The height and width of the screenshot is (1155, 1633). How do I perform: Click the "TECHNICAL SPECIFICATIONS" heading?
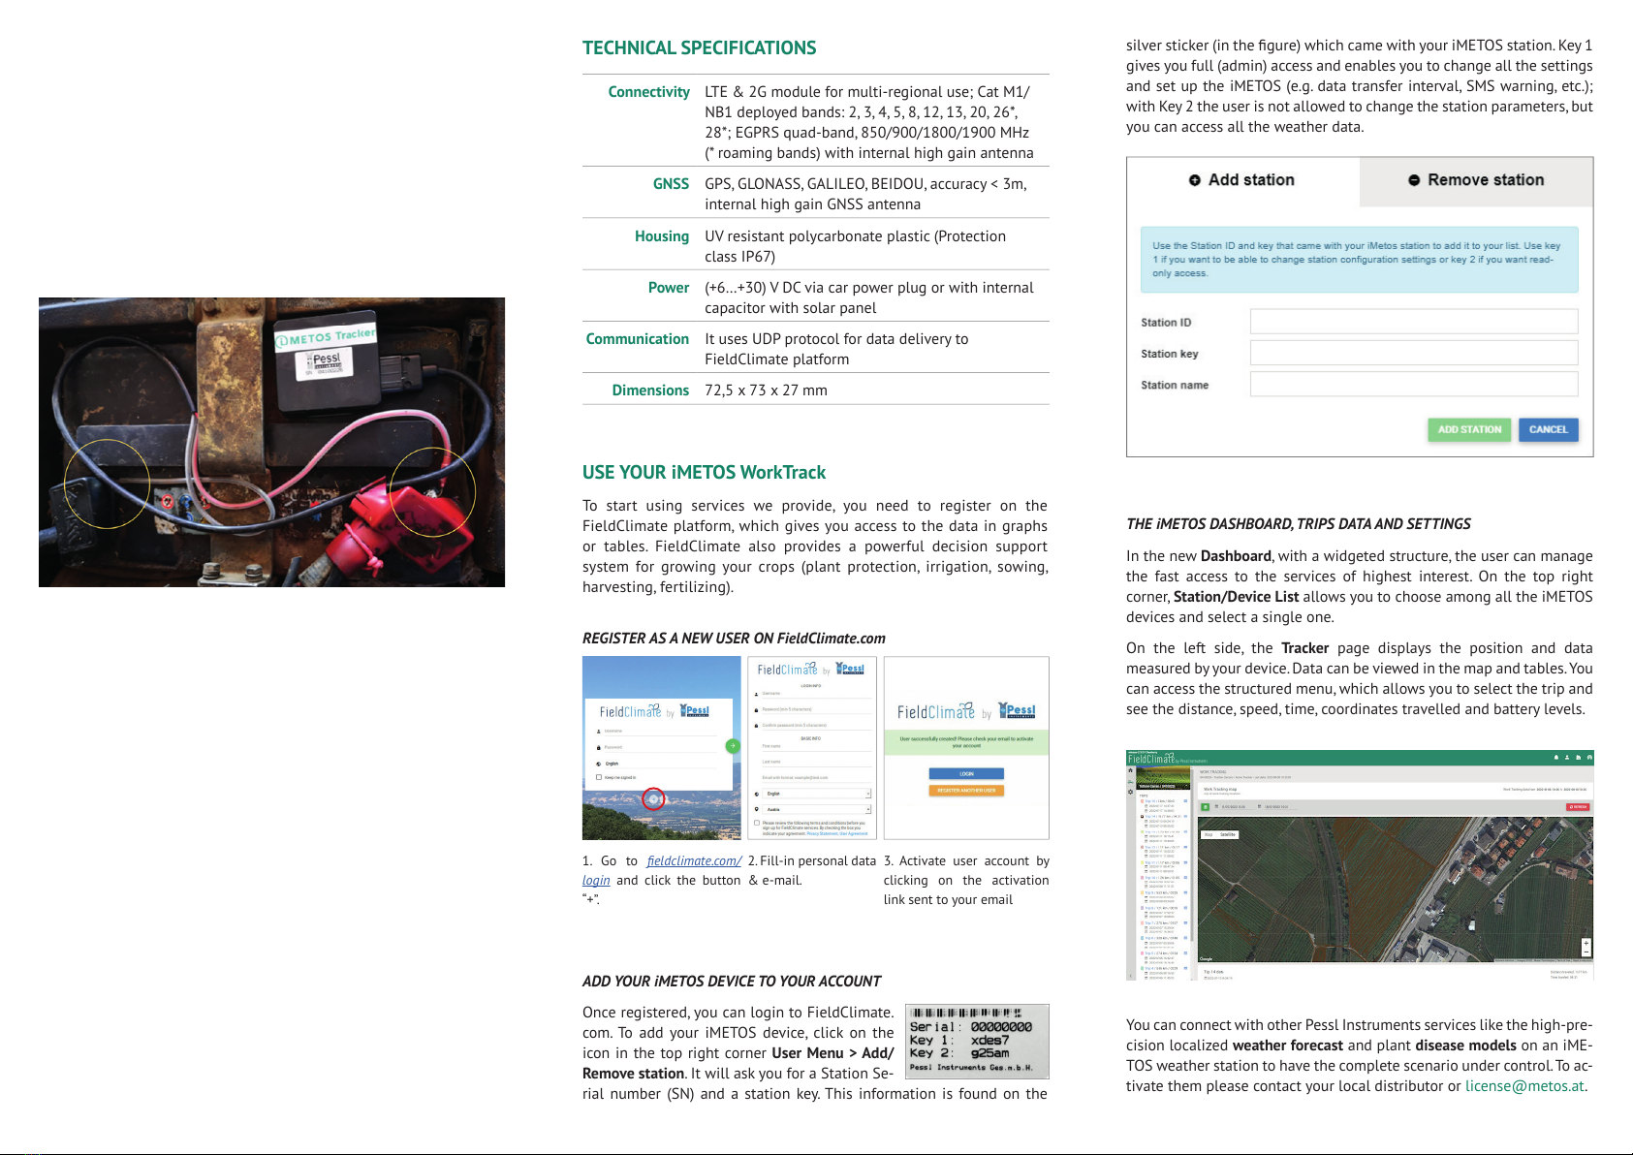click(x=699, y=47)
